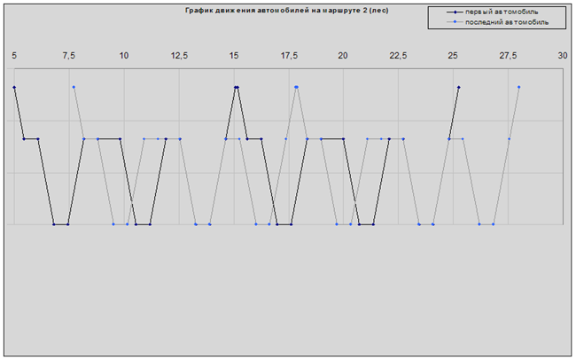Select first car's starting data point at 5
Viewport: 576px width, 360px height.
15,87
